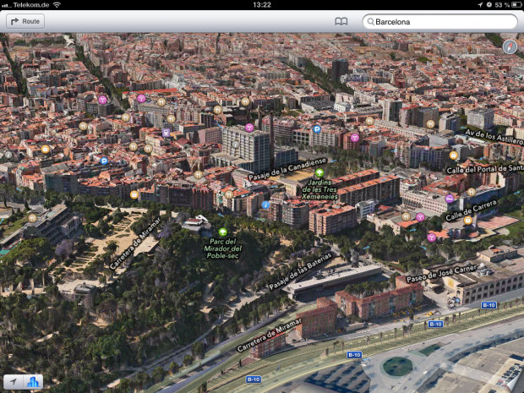
Task: Tap the battery icon in status bar
Action: (x=516, y=5)
